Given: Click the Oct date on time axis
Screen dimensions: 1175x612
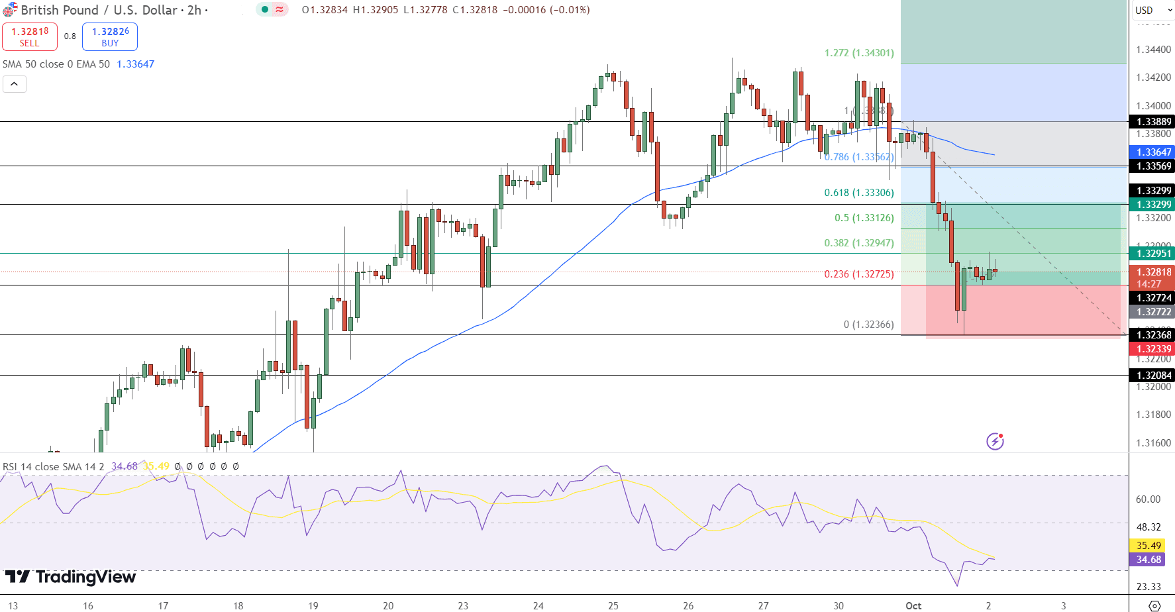Looking at the screenshot, I should point(913,605).
